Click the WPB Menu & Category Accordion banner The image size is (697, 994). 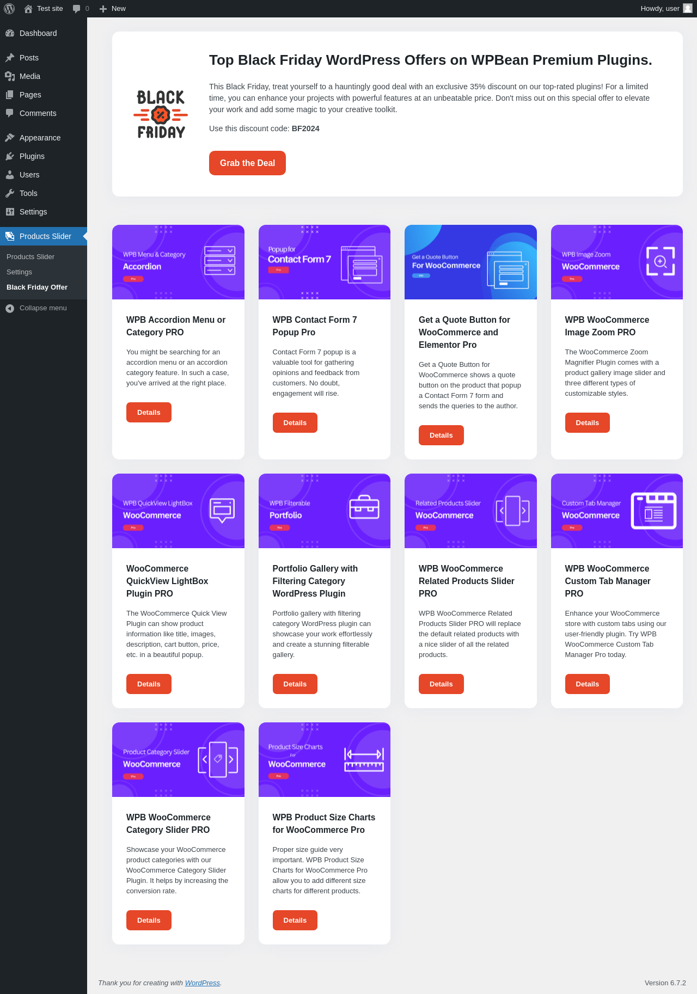[178, 262]
